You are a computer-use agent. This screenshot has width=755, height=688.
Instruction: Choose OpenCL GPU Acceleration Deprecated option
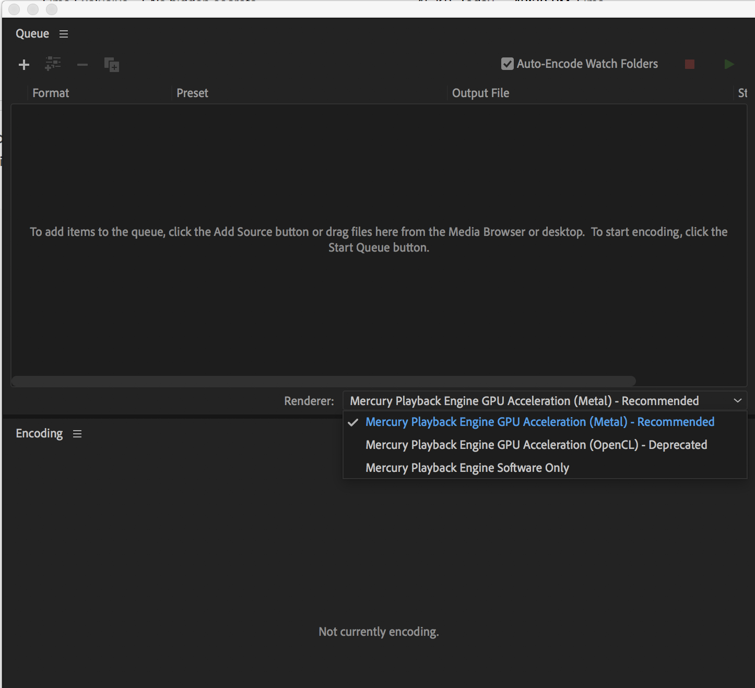(536, 445)
